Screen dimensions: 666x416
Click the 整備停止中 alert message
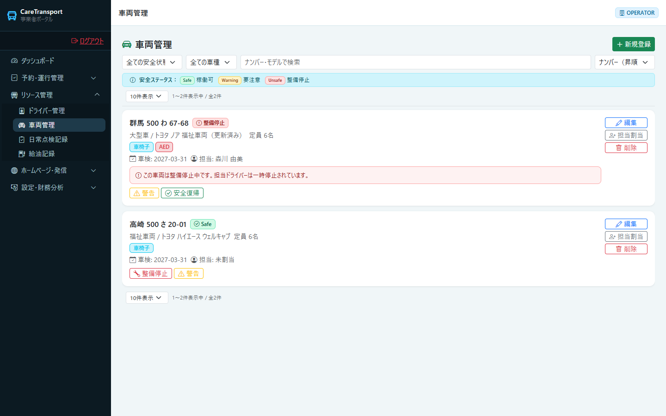click(365, 175)
